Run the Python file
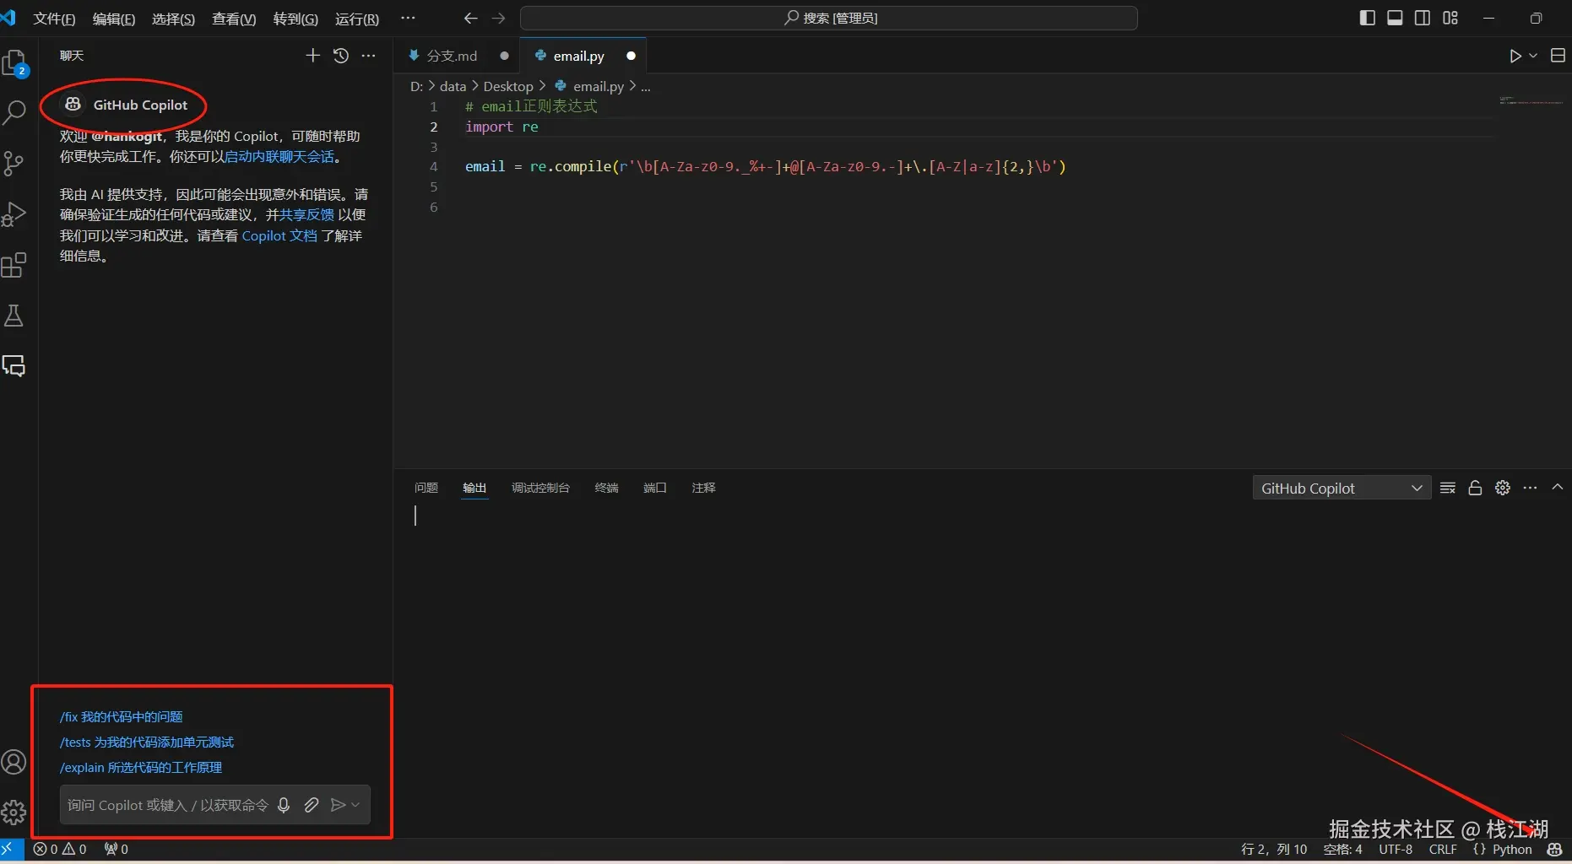 [1515, 56]
